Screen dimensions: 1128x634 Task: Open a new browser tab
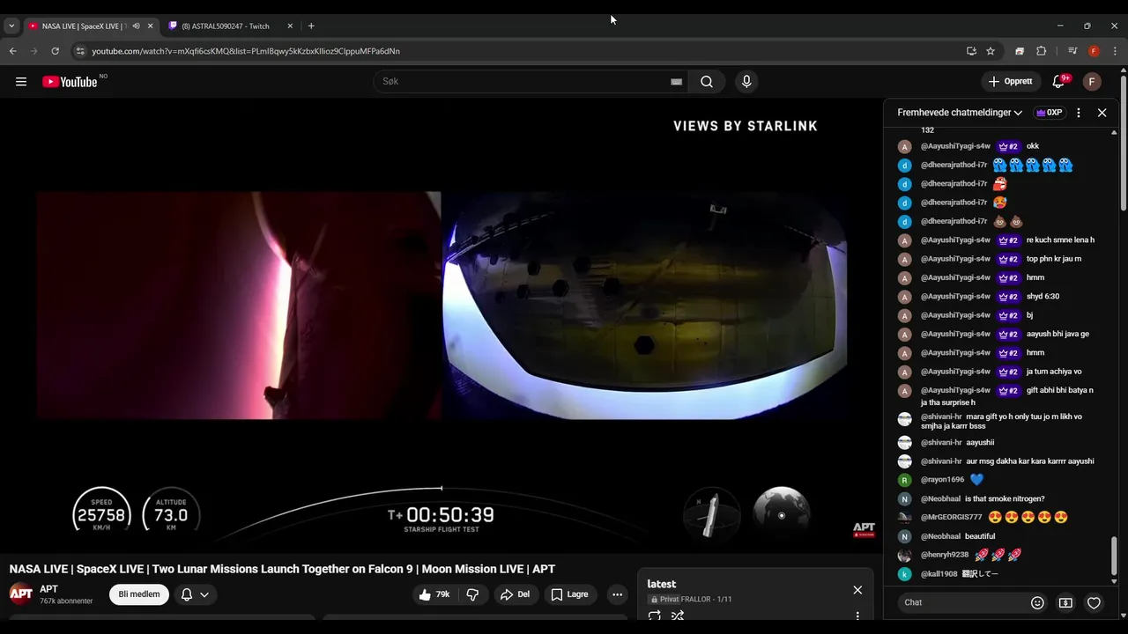(x=311, y=26)
